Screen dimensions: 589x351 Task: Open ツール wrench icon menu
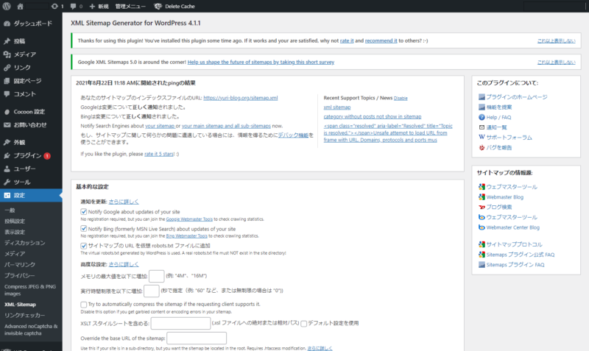[x=7, y=182]
